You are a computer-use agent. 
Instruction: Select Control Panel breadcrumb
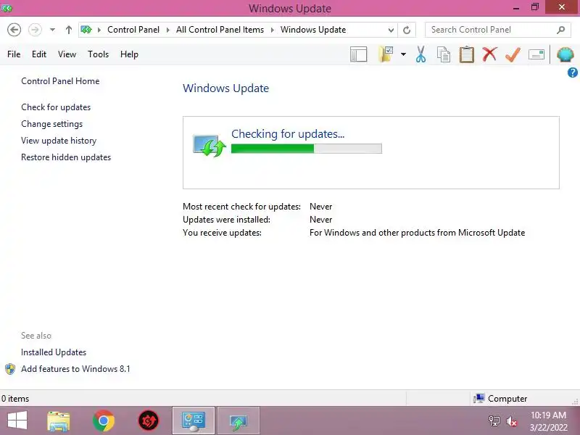click(133, 30)
